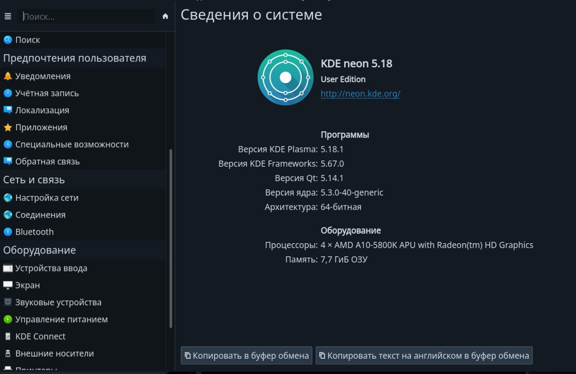
Task: Click the KDE neon logo
Action: point(285,77)
